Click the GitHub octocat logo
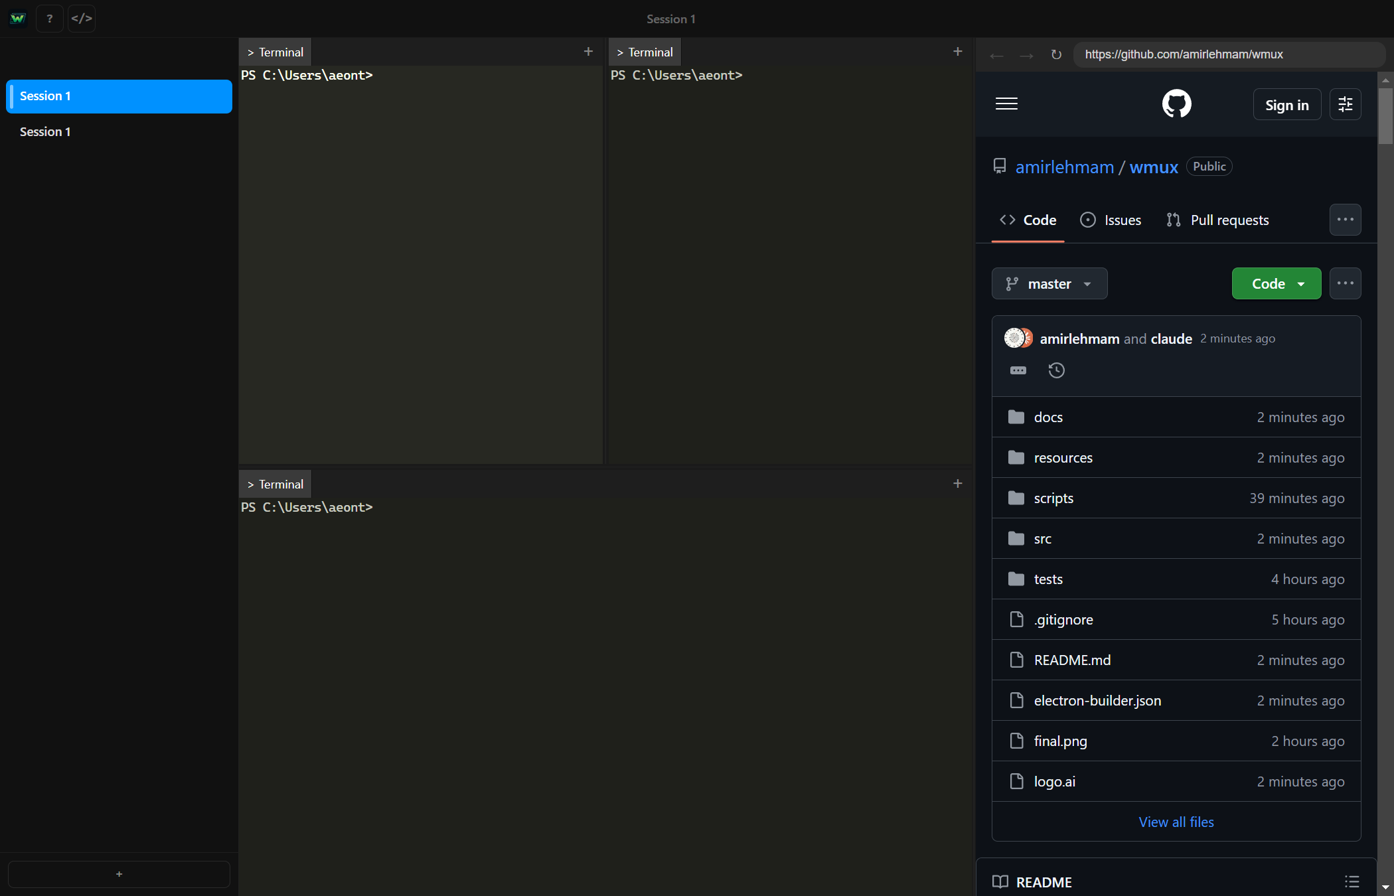Viewport: 1394px width, 896px height. (1176, 104)
